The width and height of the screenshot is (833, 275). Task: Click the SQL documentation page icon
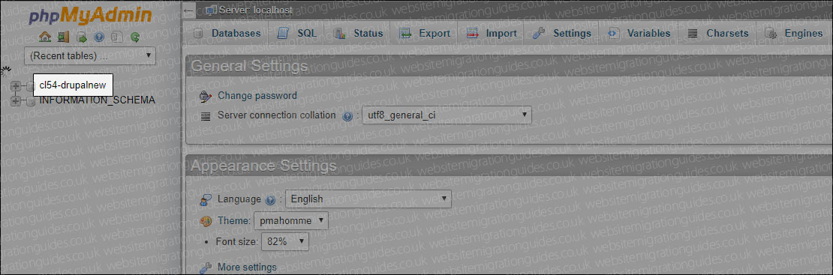pyautogui.click(x=117, y=37)
